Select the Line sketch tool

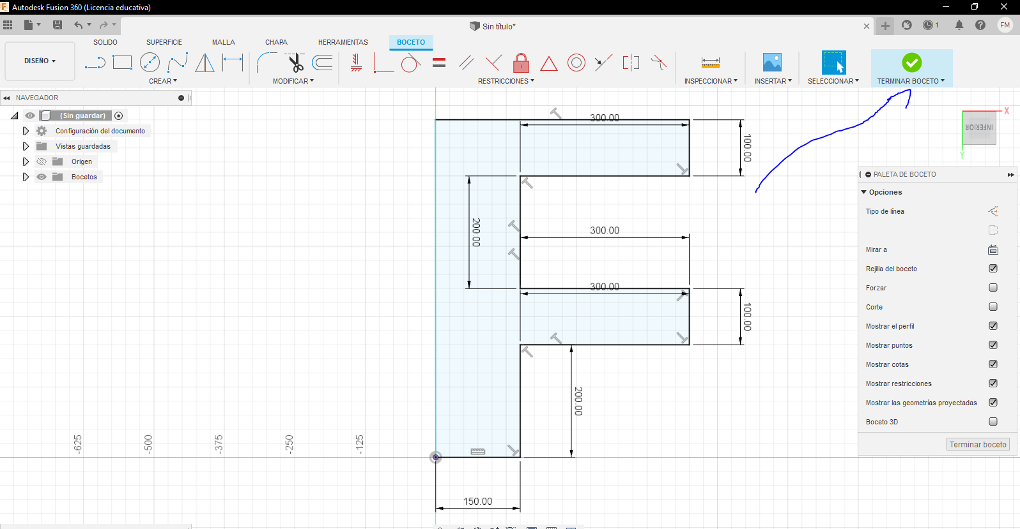(x=95, y=63)
